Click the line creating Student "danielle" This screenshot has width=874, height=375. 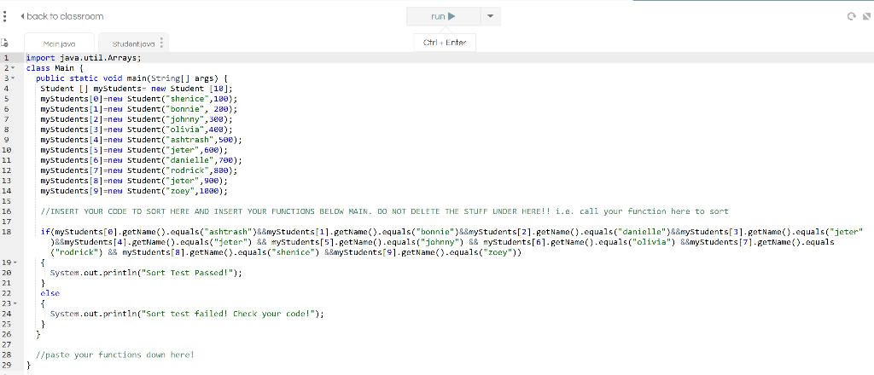(141, 160)
